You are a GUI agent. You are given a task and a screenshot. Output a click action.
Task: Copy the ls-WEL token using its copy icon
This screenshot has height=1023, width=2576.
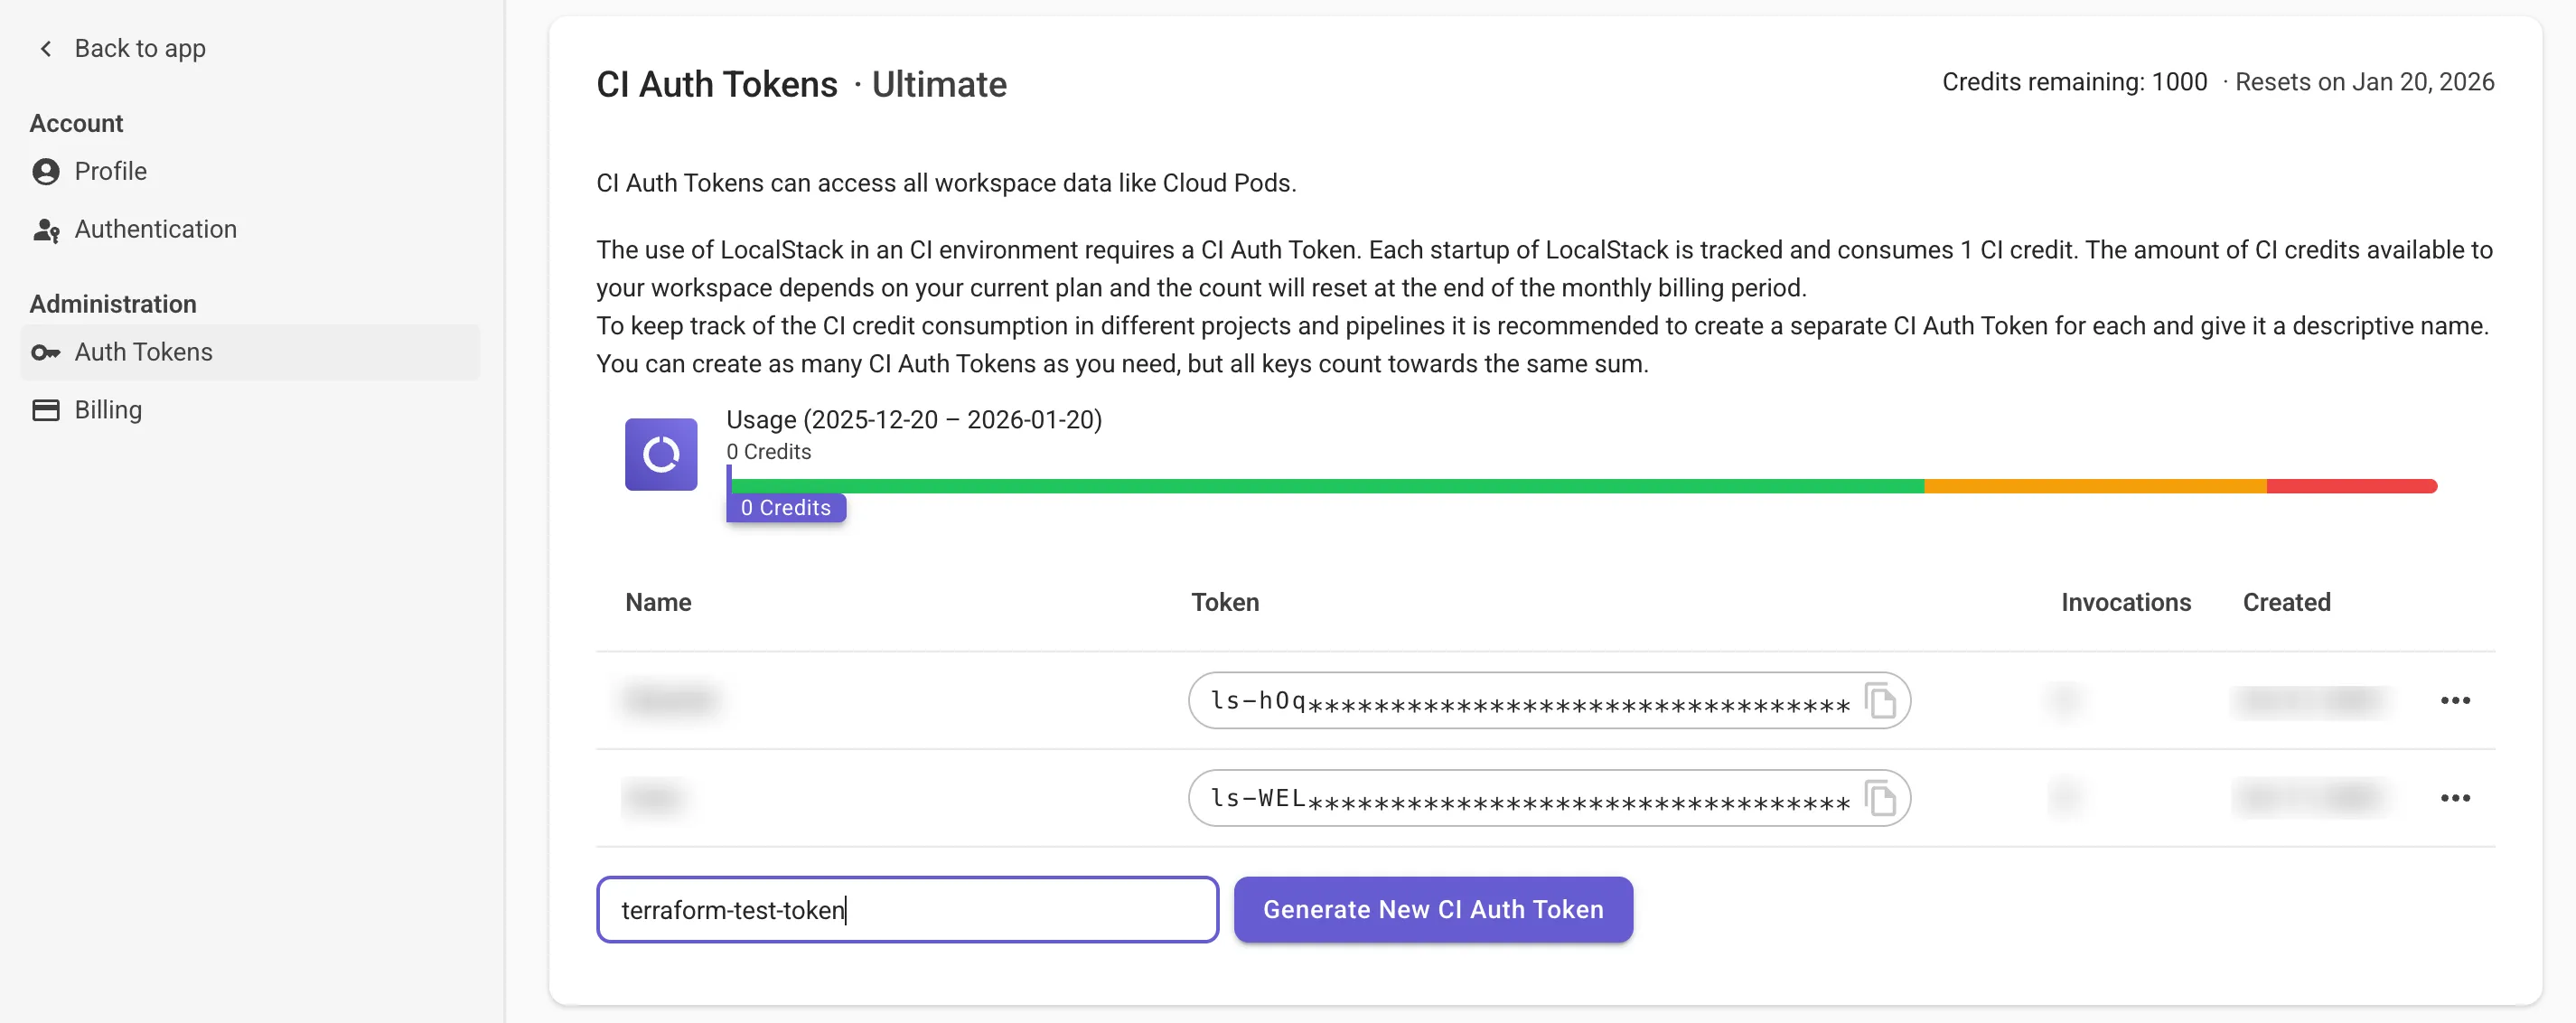[1882, 798]
